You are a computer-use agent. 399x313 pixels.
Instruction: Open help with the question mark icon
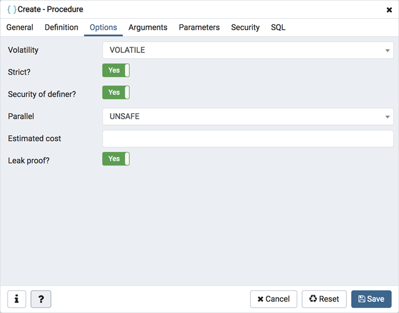click(x=41, y=299)
